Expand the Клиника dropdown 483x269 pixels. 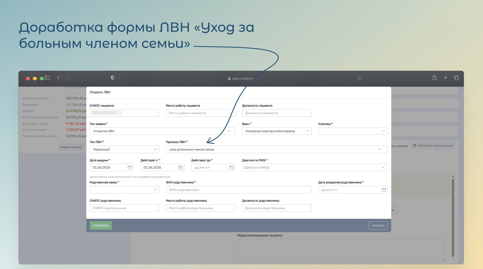pyautogui.click(x=384, y=131)
